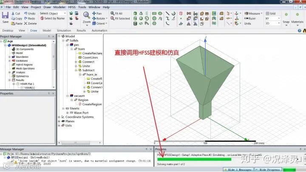
Task: Toggle Hide Progress button
Action: (x=268, y=169)
